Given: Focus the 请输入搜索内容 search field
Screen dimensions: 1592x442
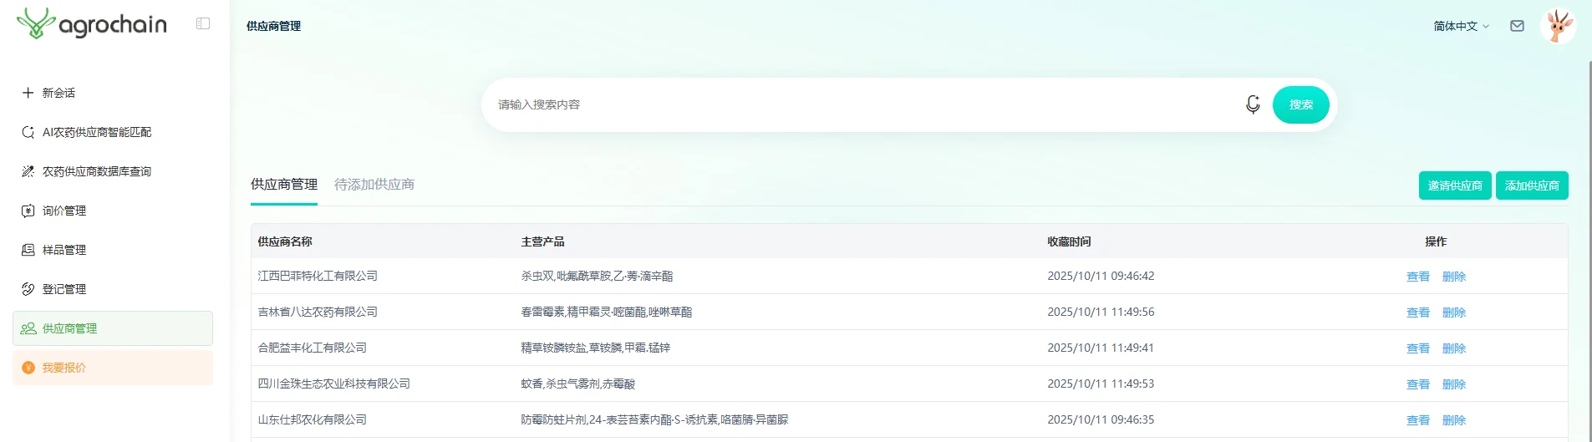Looking at the screenshot, I should tap(865, 104).
